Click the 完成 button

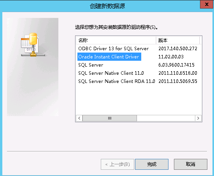[x=152, y=164]
